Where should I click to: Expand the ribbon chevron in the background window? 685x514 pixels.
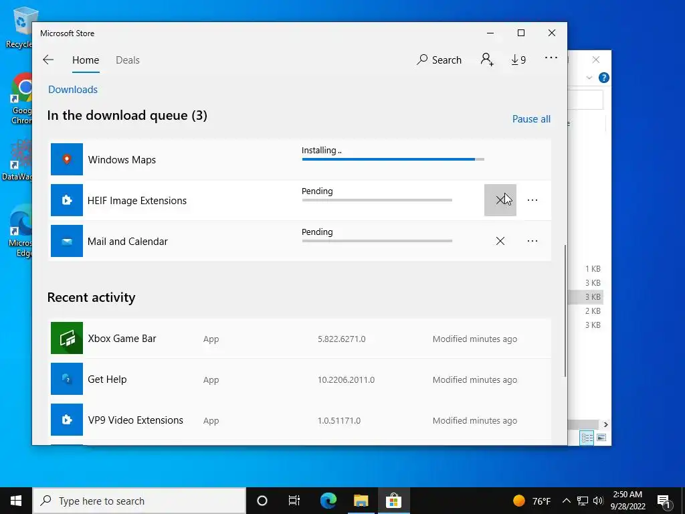(589, 78)
